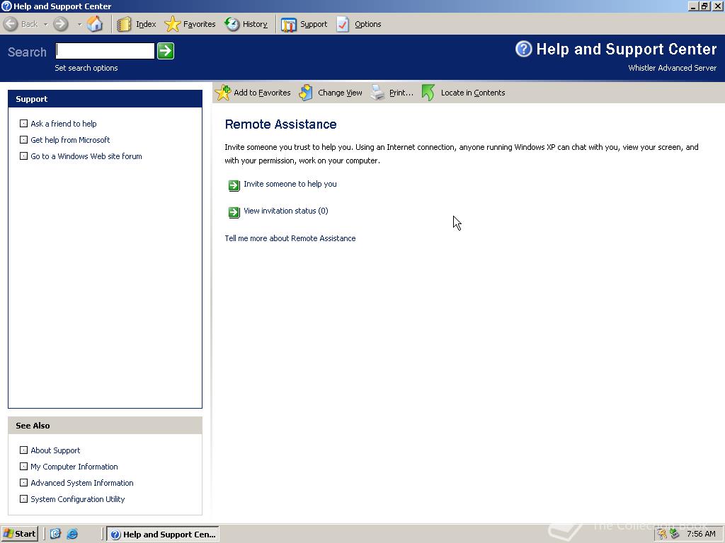Open the Back history dropdown arrow

[x=46, y=24]
